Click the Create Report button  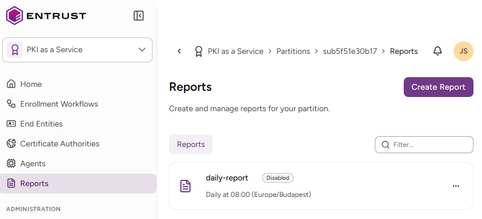tap(438, 87)
